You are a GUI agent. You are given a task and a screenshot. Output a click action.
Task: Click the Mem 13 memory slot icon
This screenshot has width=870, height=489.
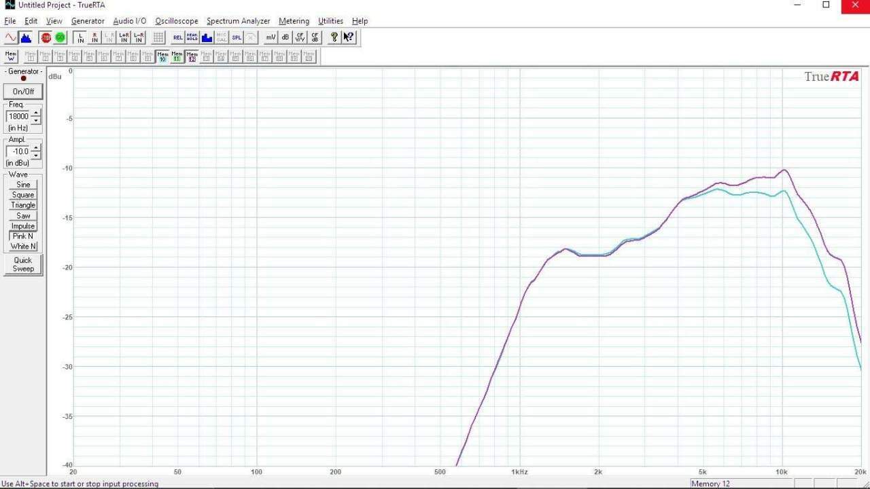(207, 56)
